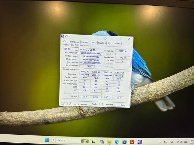Click the JEDEC #7 voltage 1.10 V
The width and height of the screenshot is (194, 145).
[x=84, y=97]
